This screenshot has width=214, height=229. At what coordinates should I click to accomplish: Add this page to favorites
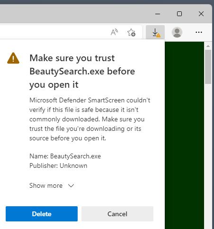131,32
